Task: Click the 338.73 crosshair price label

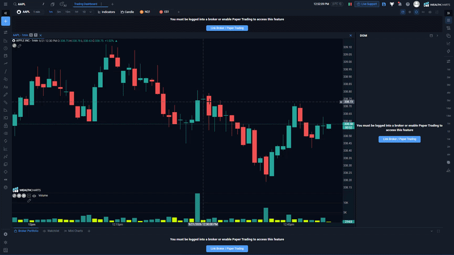Action: click(348, 102)
